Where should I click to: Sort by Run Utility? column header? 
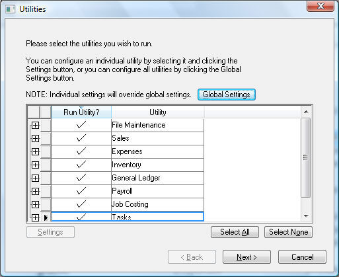click(x=81, y=112)
